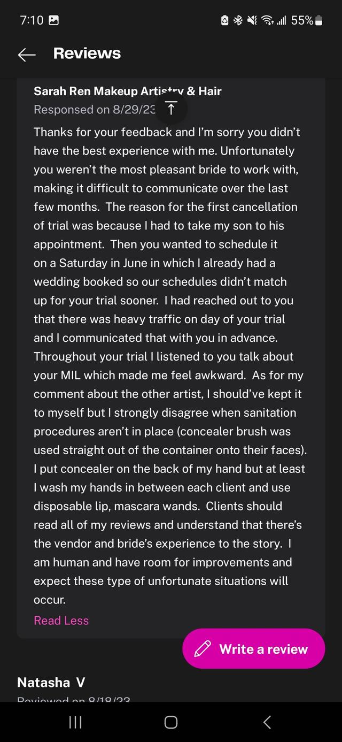Click the pencil icon on Write a review
The height and width of the screenshot is (742, 342).
coord(203,649)
